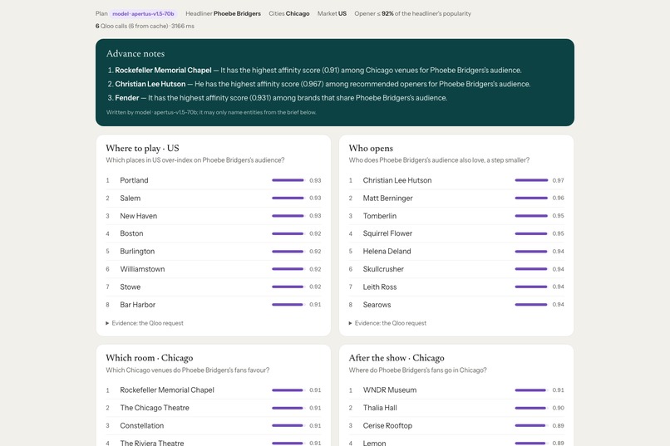Select Christian Lee Hutson in Who opens list
The height and width of the screenshot is (446, 670).
pyautogui.click(x=456, y=180)
